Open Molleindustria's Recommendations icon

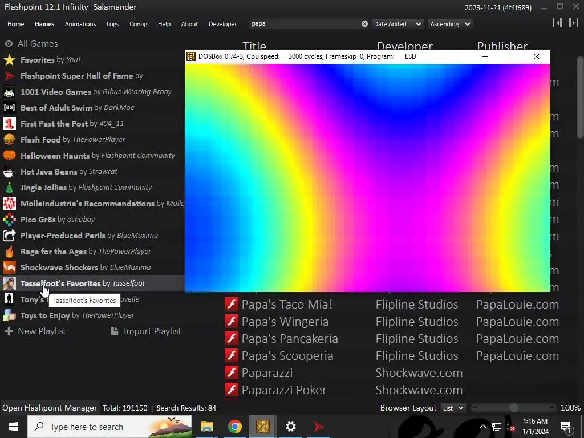point(9,204)
